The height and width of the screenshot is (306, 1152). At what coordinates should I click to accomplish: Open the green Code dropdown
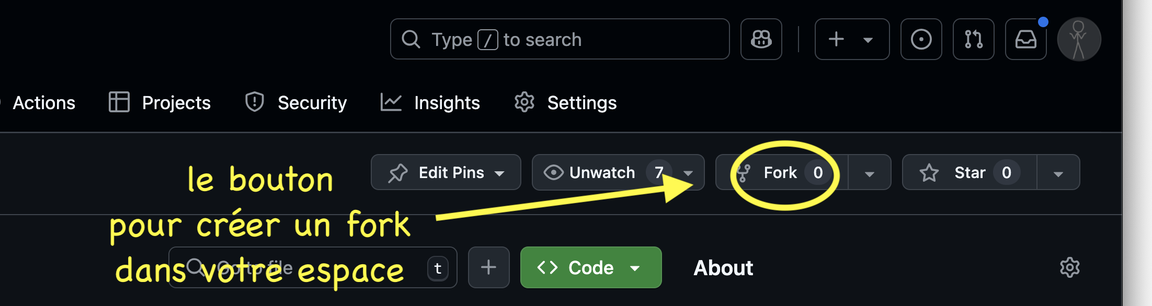590,267
